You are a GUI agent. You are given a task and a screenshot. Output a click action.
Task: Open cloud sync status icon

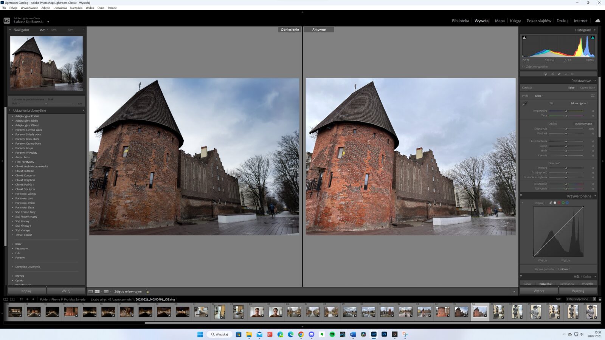pyautogui.click(x=597, y=21)
